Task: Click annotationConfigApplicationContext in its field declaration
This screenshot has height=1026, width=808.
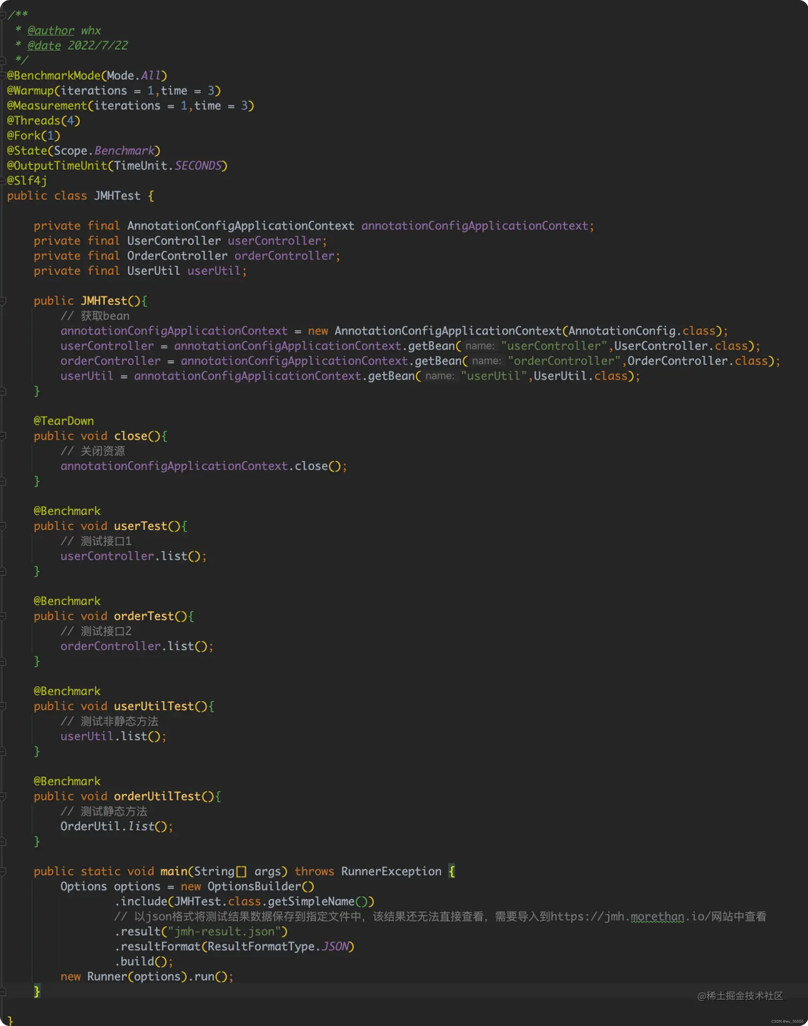Action: [475, 225]
